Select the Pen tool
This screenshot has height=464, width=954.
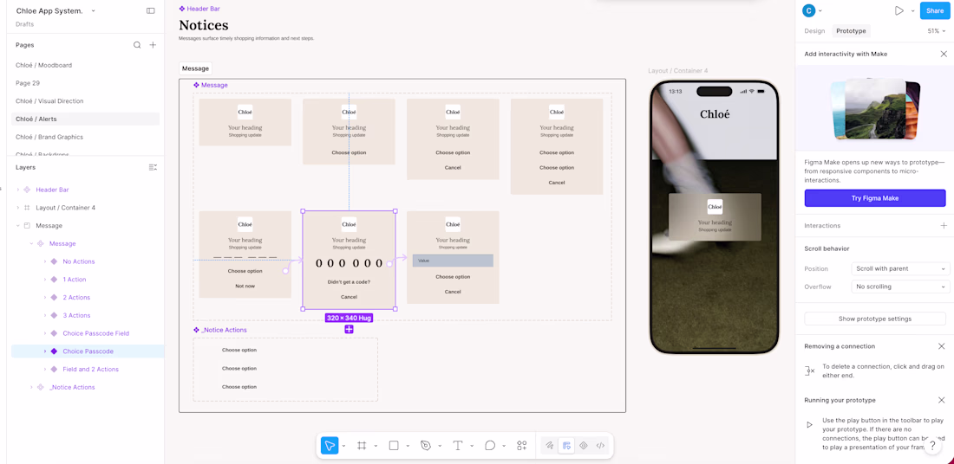(426, 446)
